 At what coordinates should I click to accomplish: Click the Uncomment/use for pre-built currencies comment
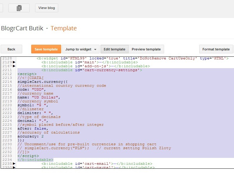[87, 144]
